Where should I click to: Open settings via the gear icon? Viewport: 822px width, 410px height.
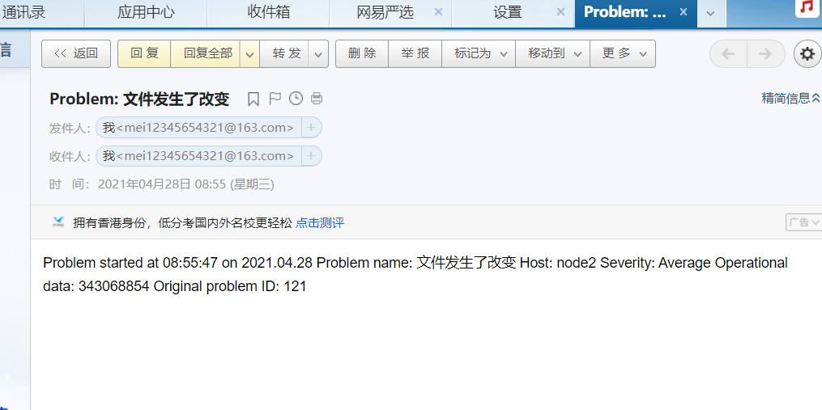[808, 53]
